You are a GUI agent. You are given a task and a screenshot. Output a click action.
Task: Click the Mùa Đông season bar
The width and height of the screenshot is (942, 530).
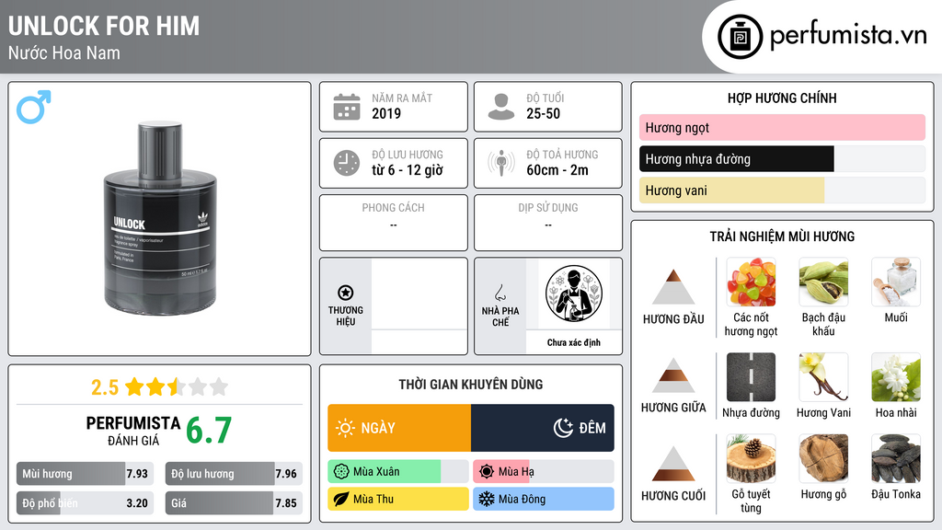tap(543, 500)
